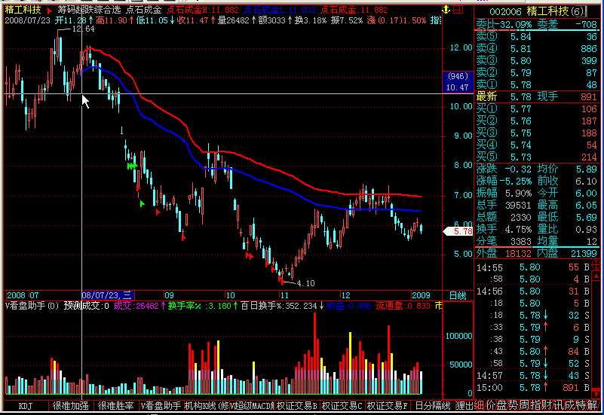Image resolution: width=604 pixels, height=415 pixels.
Task: Click the green double-flag signal marker on chart
Action: 132,166
